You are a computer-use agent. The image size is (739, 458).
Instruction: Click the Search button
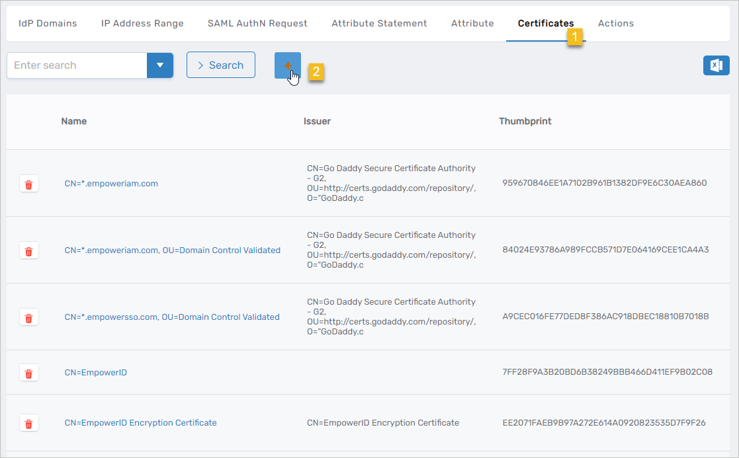pos(221,65)
